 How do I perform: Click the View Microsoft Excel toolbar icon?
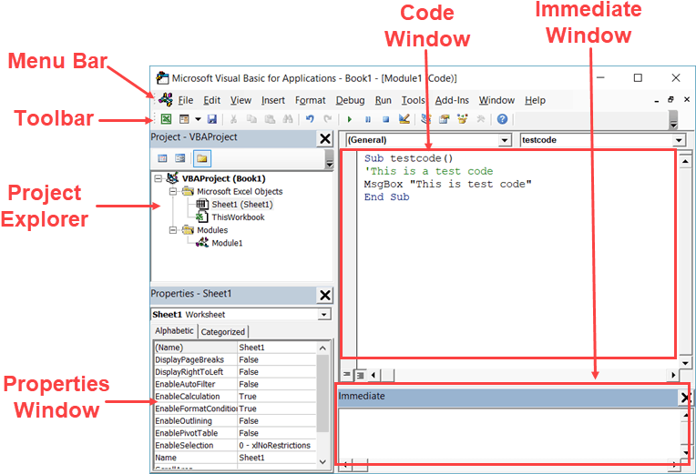166,119
